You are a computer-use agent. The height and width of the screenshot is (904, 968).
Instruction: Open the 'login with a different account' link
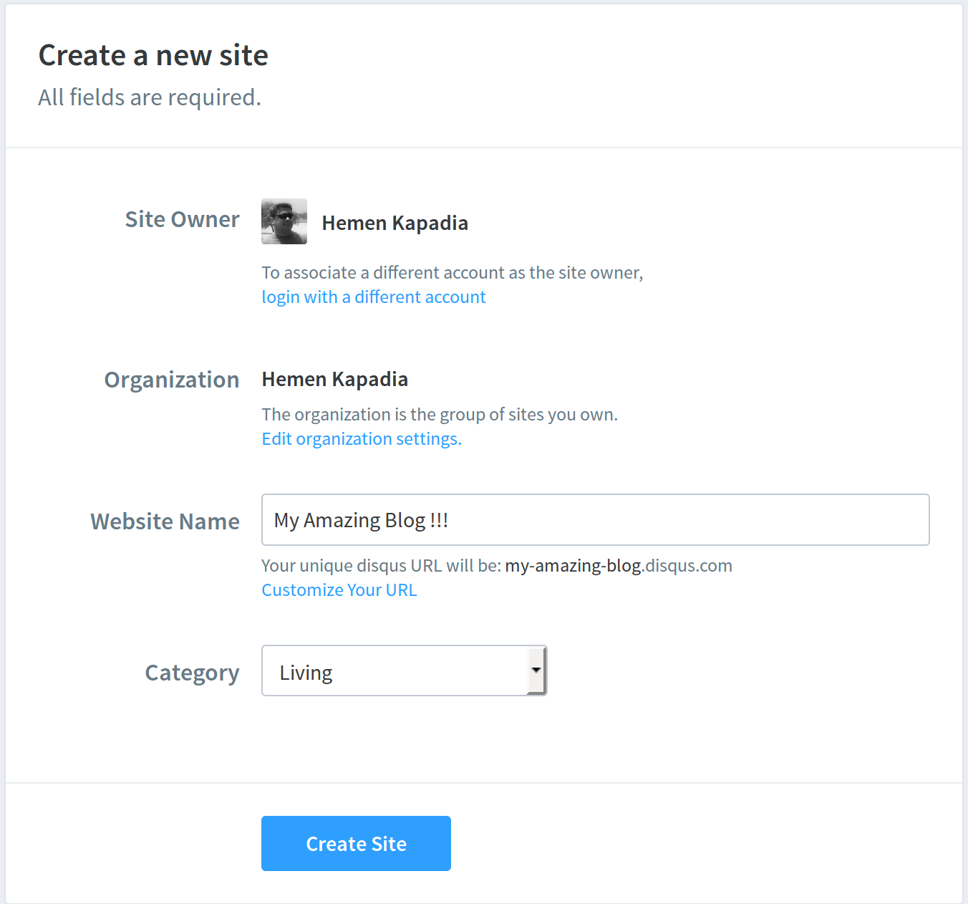(x=374, y=297)
